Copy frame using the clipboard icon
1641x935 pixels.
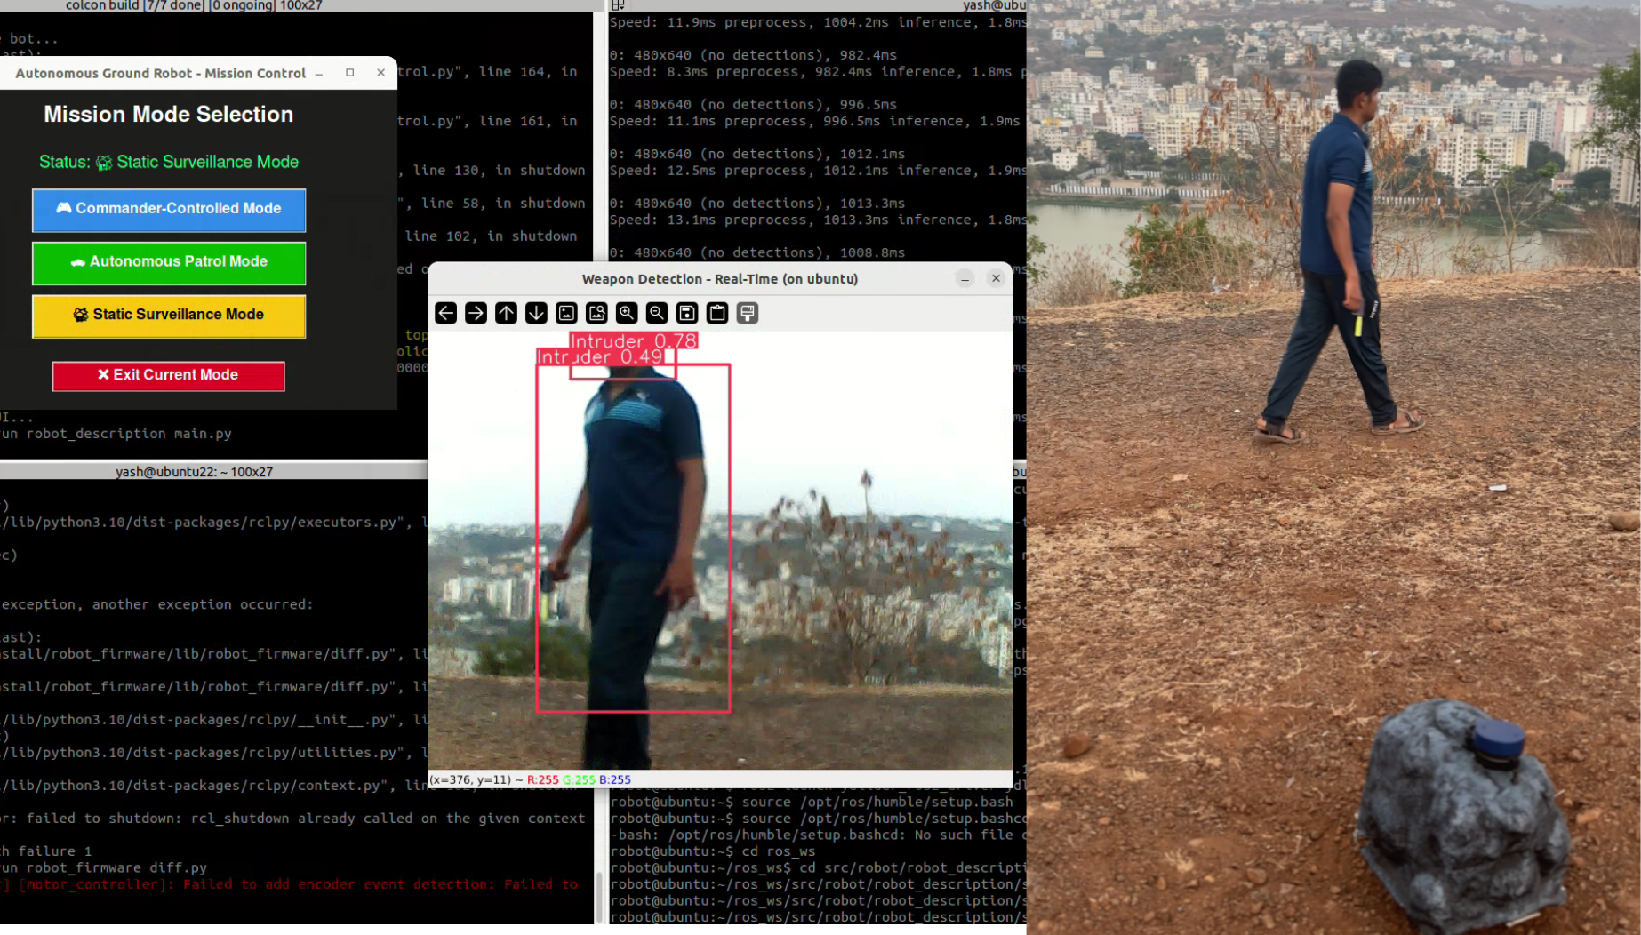point(716,313)
